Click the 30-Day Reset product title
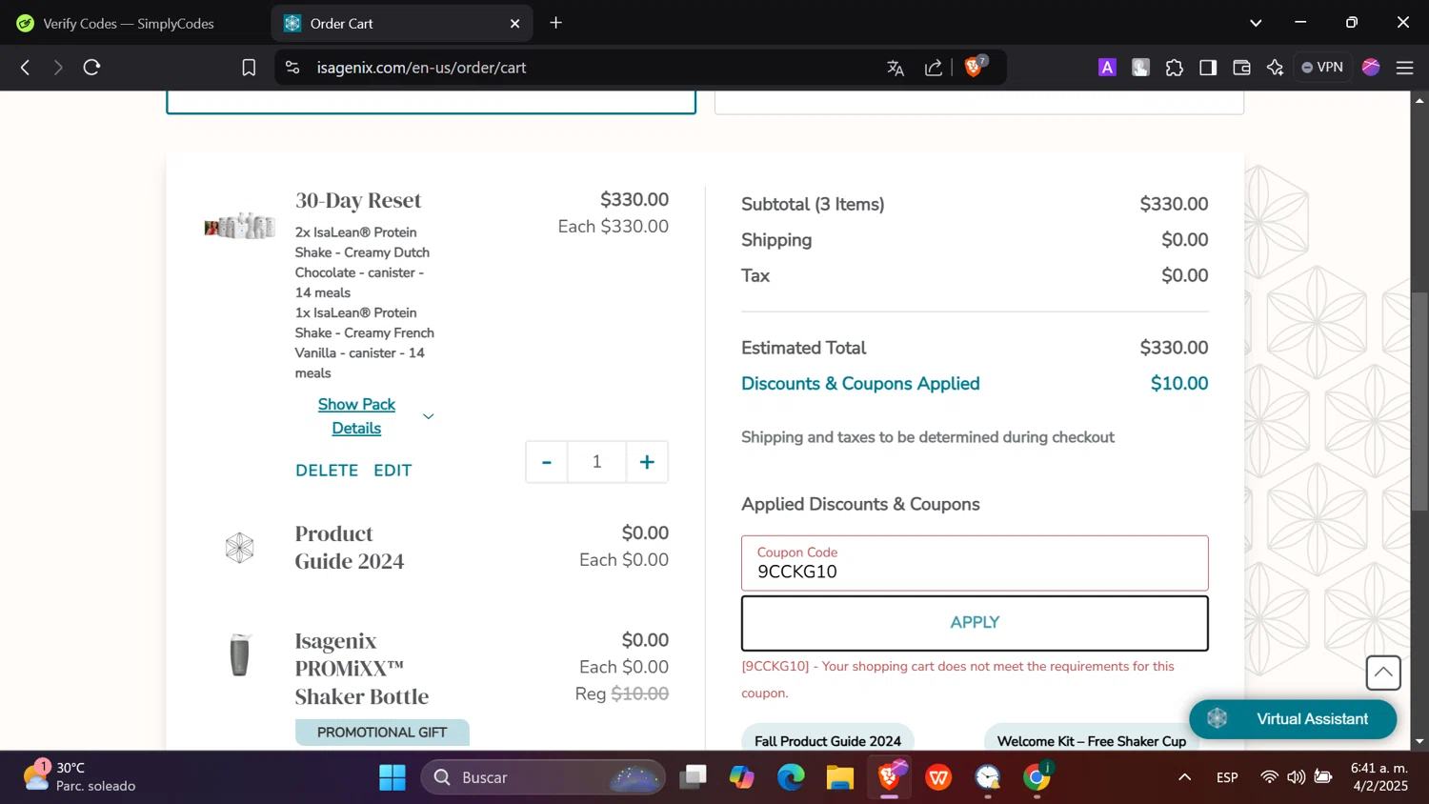This screenshot has height=804, width=1429. click(x=358, y=200)
